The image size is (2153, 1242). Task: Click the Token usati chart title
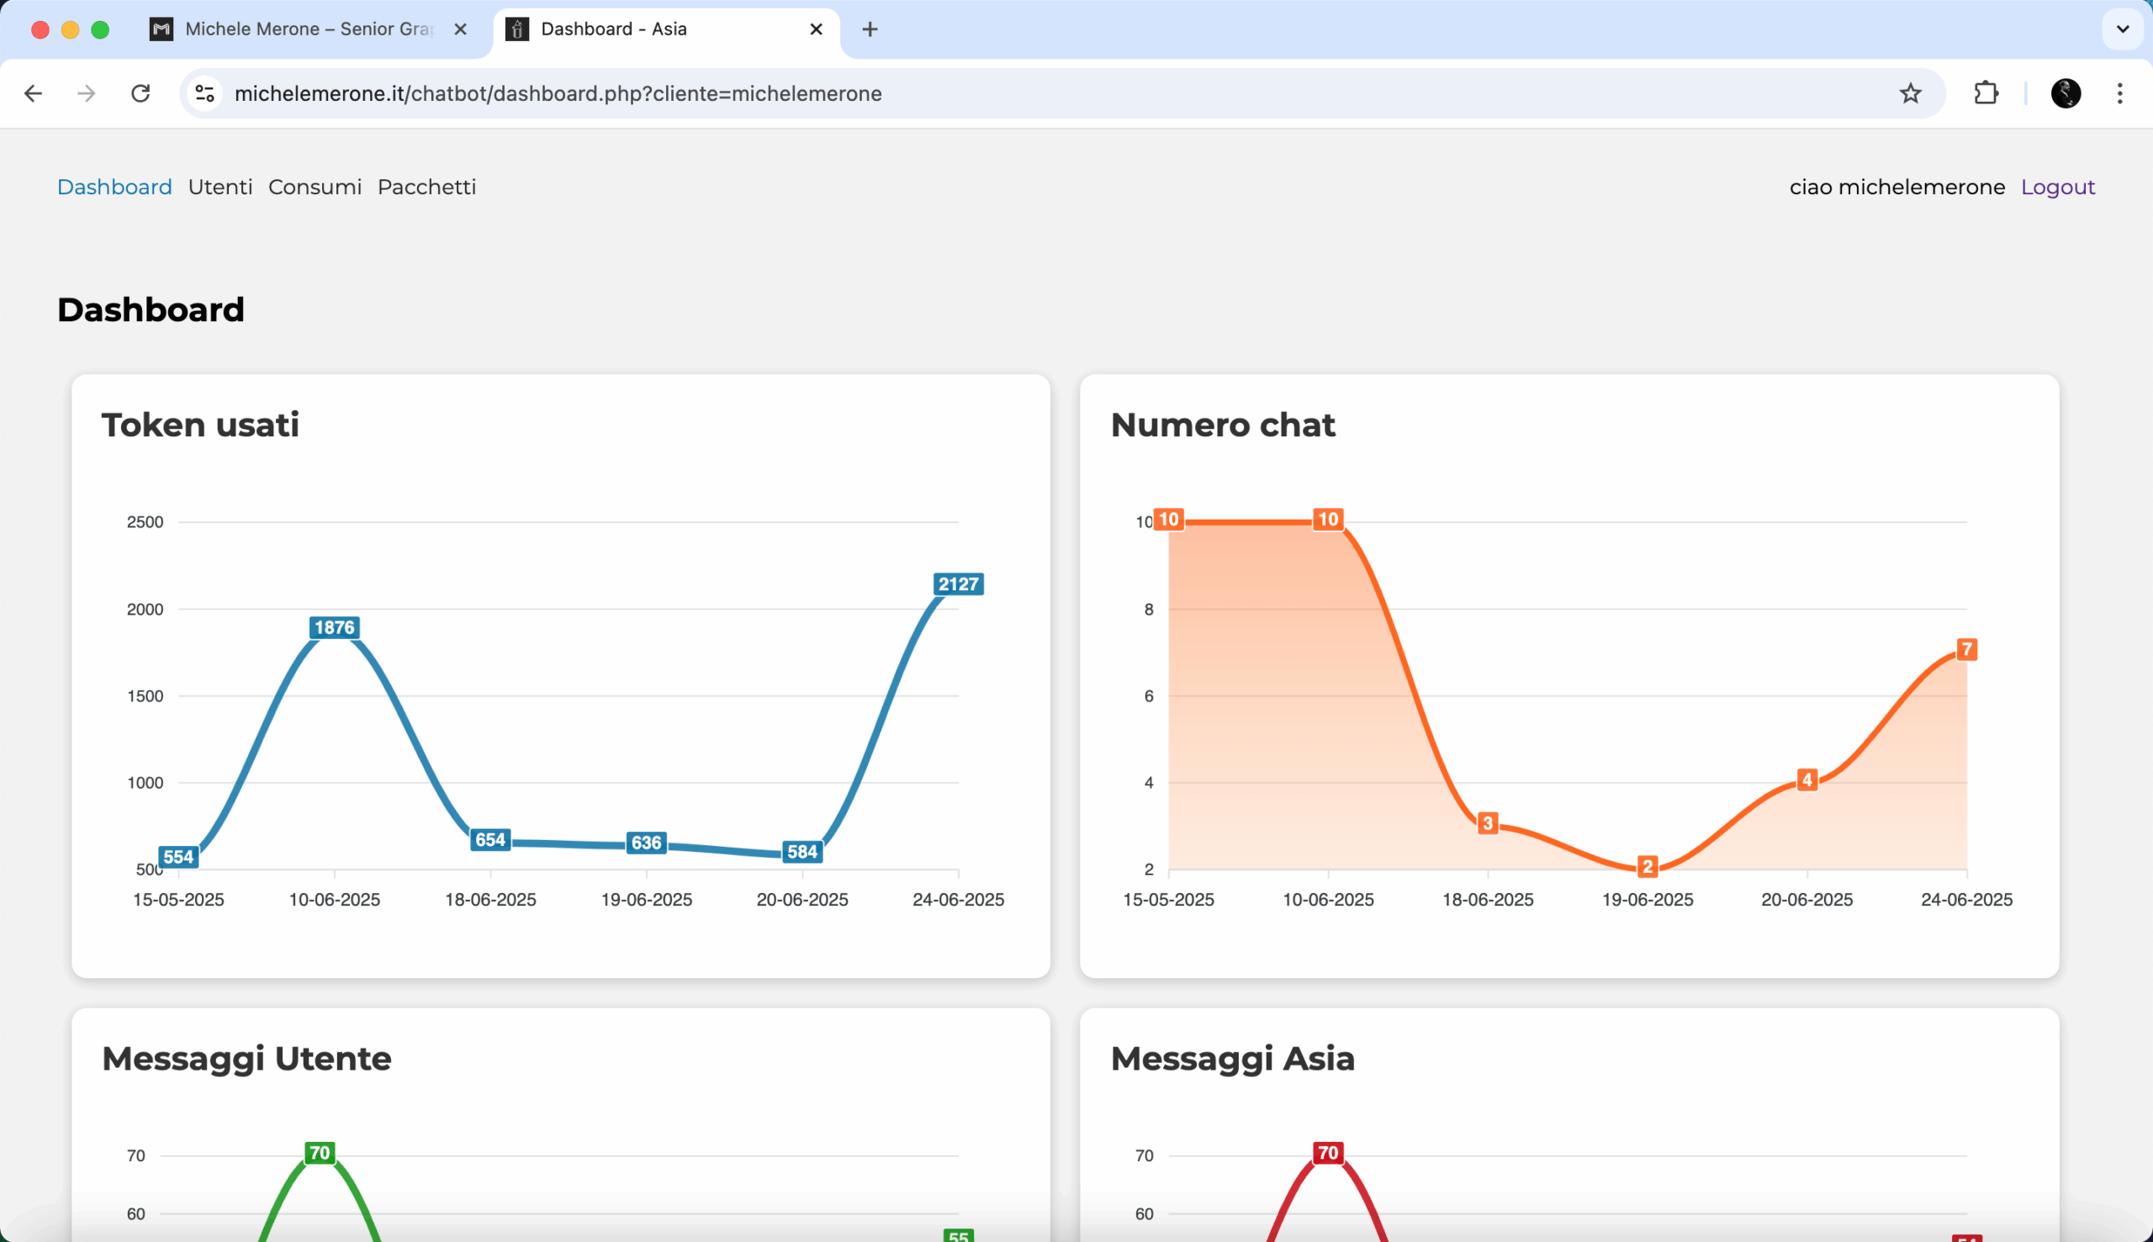point(200,425)
